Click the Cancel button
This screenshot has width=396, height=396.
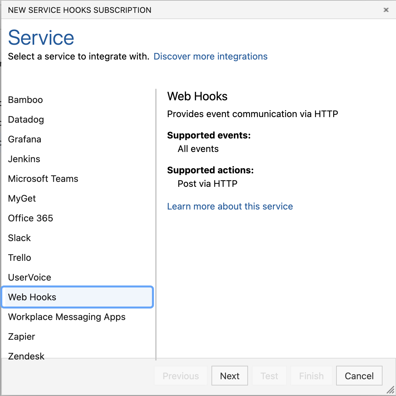click(359, 376)
